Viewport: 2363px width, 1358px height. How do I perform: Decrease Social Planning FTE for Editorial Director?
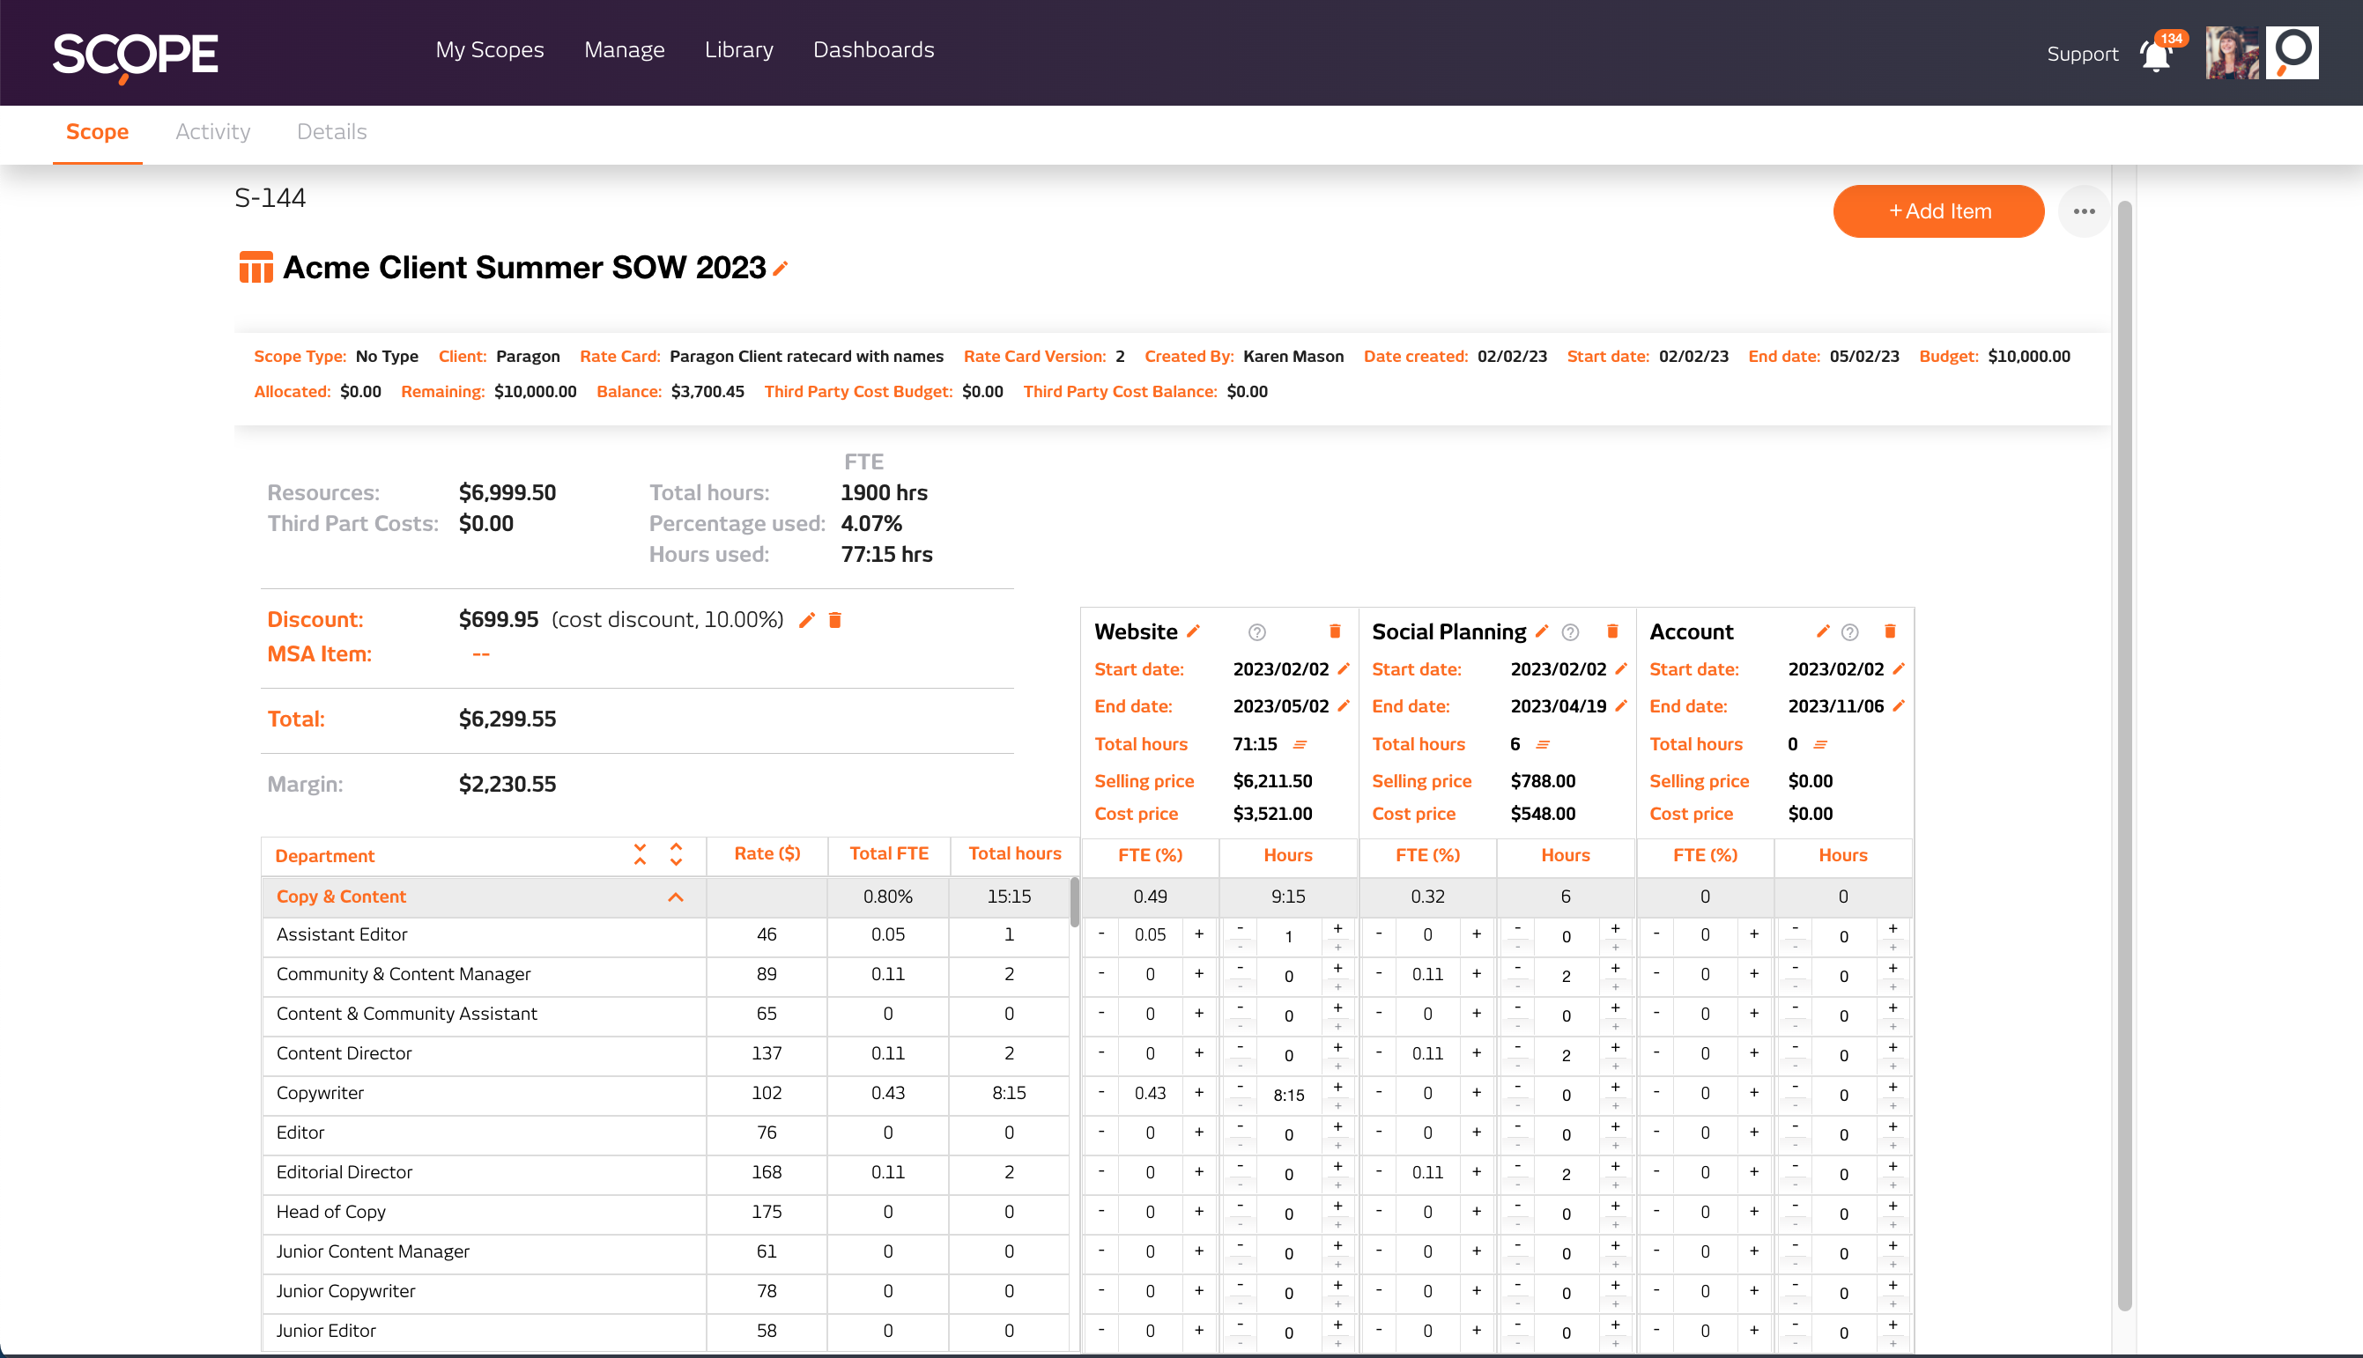tap(1379, 1172)
